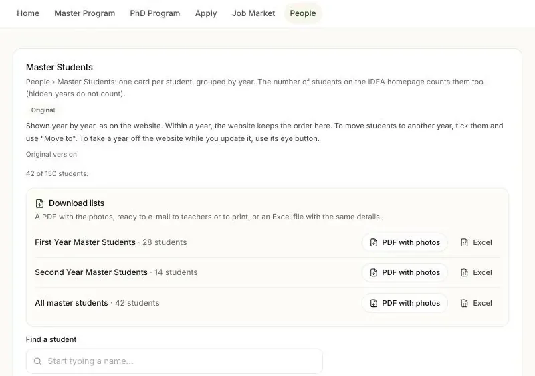Click the '42 of 150 students.' text
535x376 pixels.
point(57,173)
